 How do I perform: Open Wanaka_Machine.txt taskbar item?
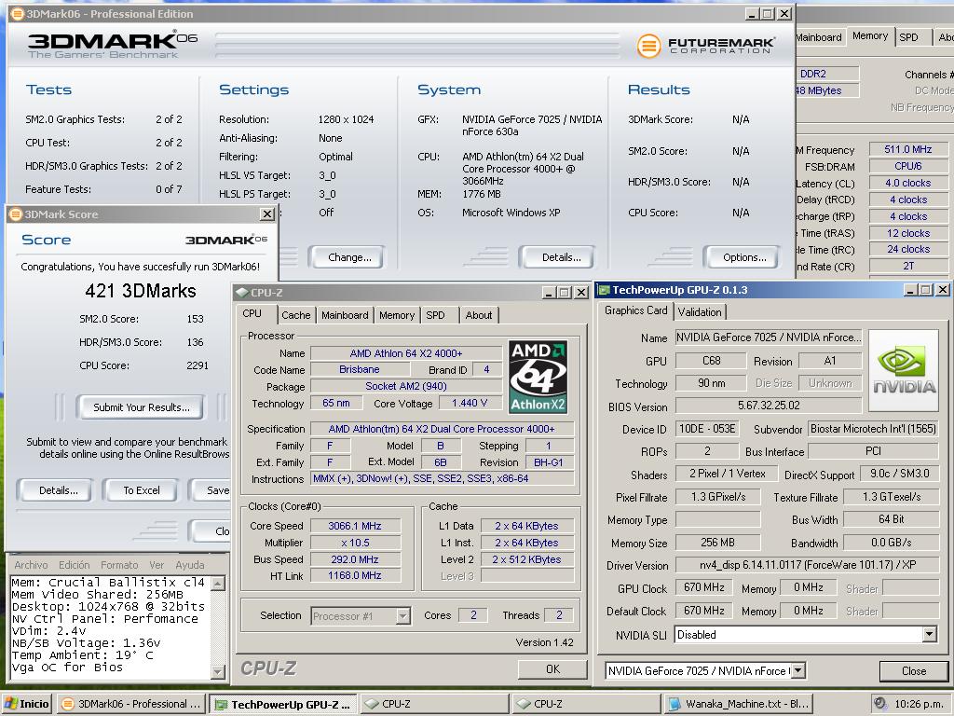tap(738, 704)
